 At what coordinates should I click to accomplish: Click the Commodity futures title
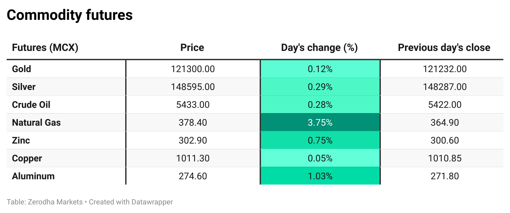click(70, 15)
